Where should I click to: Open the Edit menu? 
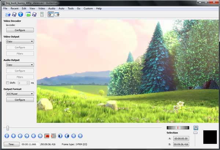pos(24,8)
